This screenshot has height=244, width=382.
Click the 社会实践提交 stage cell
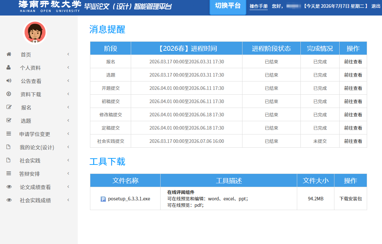[x=111, y=141]
